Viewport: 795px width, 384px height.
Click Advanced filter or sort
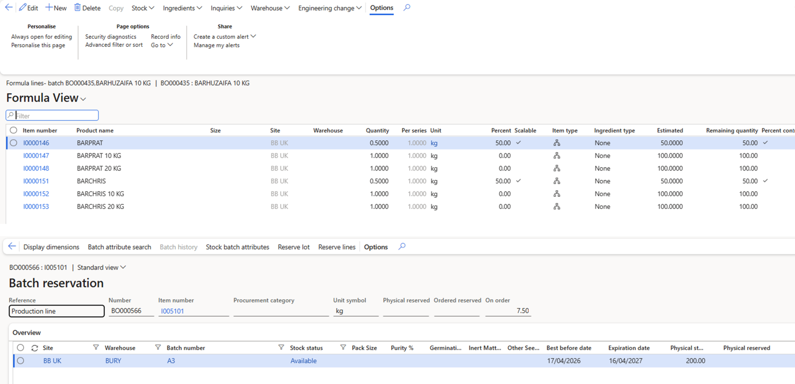(114, 45)
